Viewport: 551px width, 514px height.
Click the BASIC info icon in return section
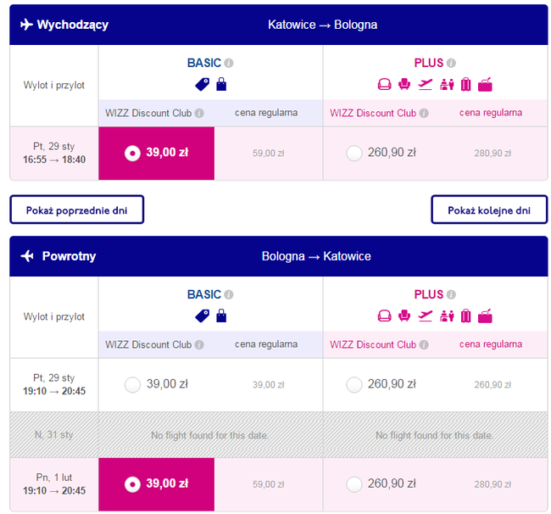[x=229, y=294]
